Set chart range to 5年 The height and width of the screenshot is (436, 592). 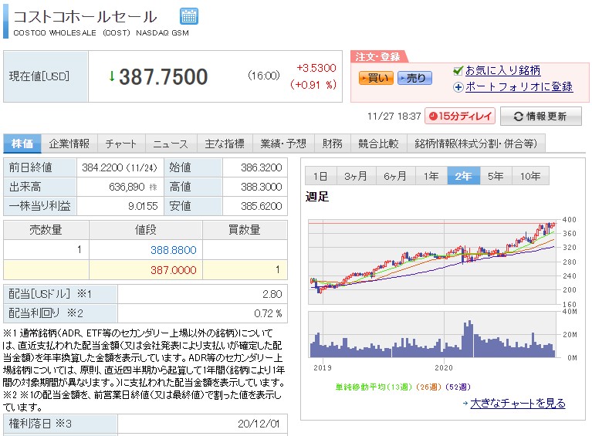tap(496, 176)
